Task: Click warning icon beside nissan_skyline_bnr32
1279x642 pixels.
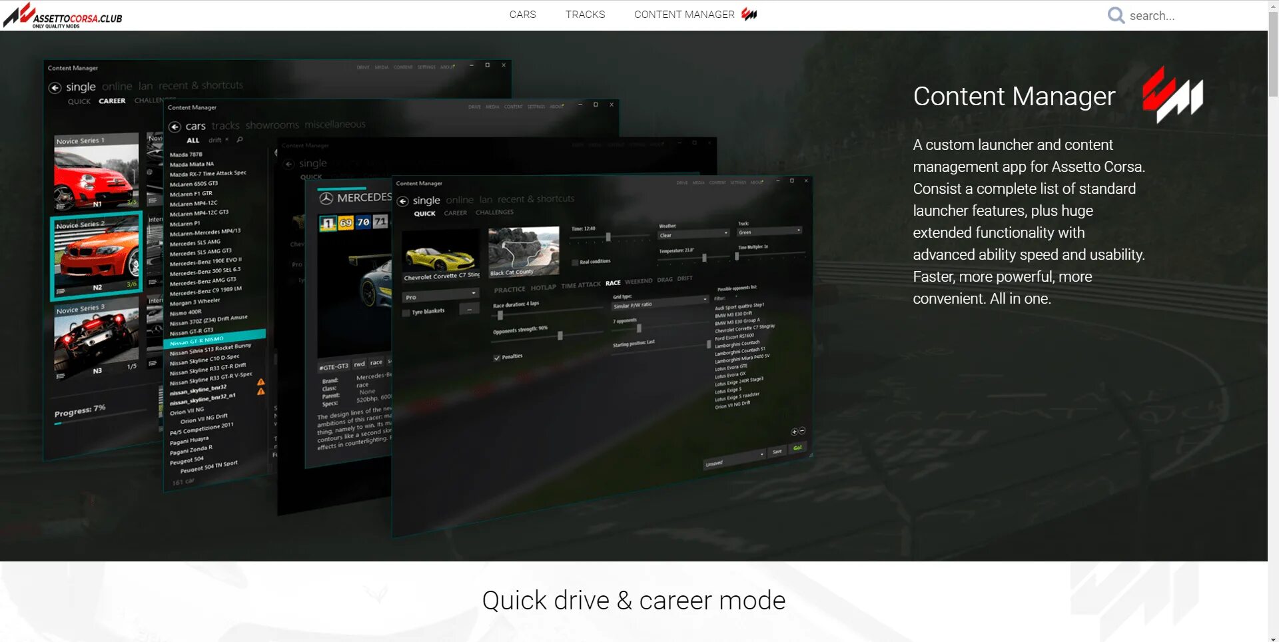Action: point(261,382)
